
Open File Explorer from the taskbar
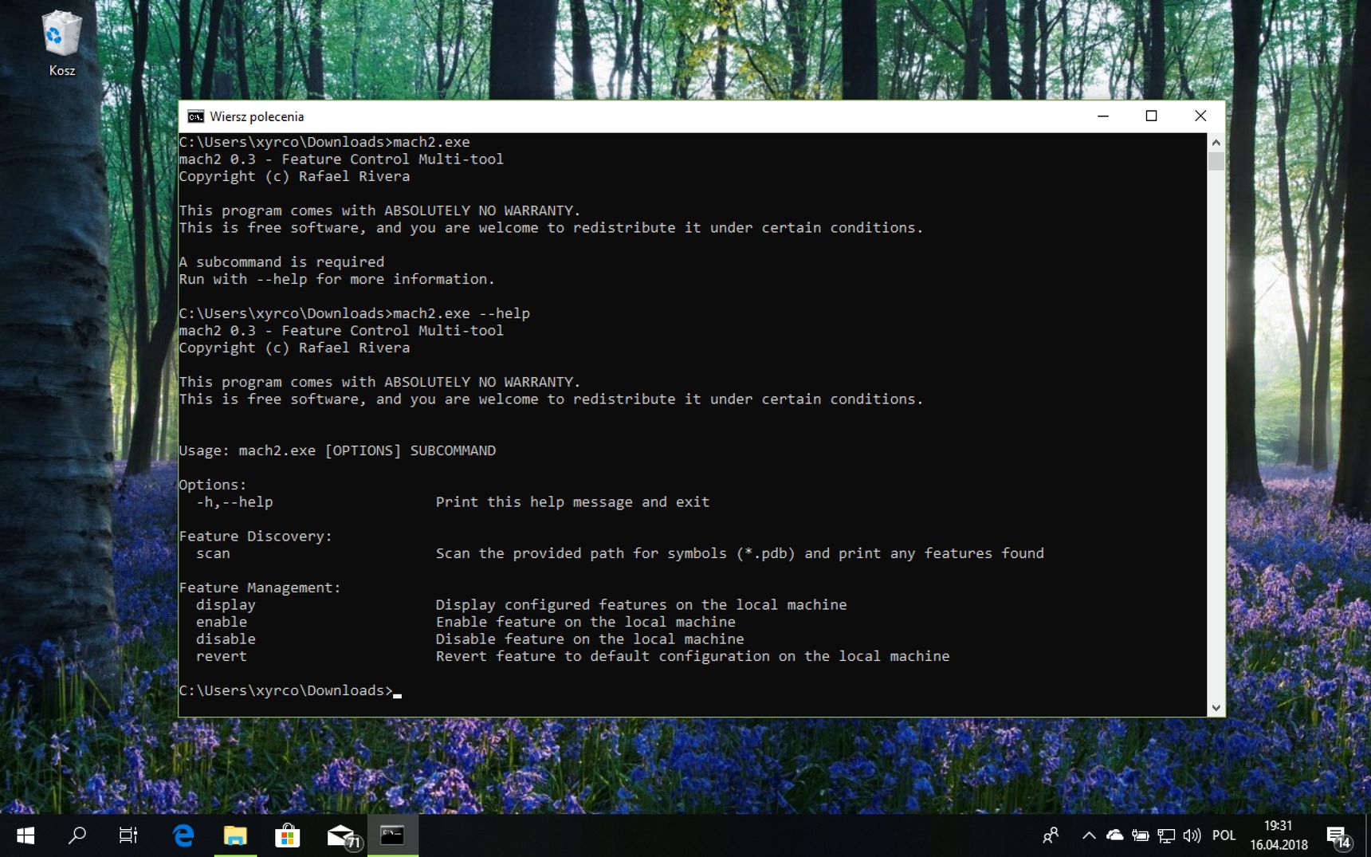235,835
